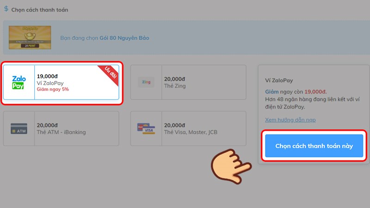Select Thẻ Visa, Master, JCB option
370x208 pixels.
coord(188,128)
